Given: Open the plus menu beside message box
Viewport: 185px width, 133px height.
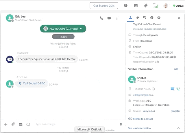Looking at the screenshot, I should pyautogui.click(x=5, y=124).
